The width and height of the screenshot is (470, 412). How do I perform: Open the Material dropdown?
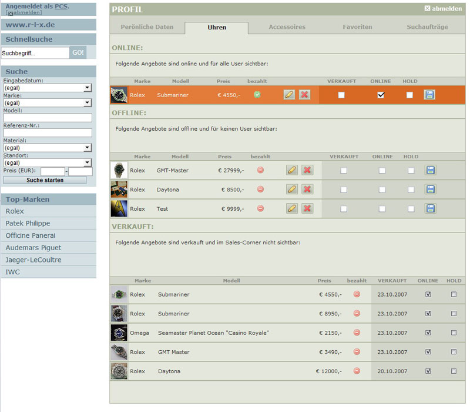click(48, 148)
